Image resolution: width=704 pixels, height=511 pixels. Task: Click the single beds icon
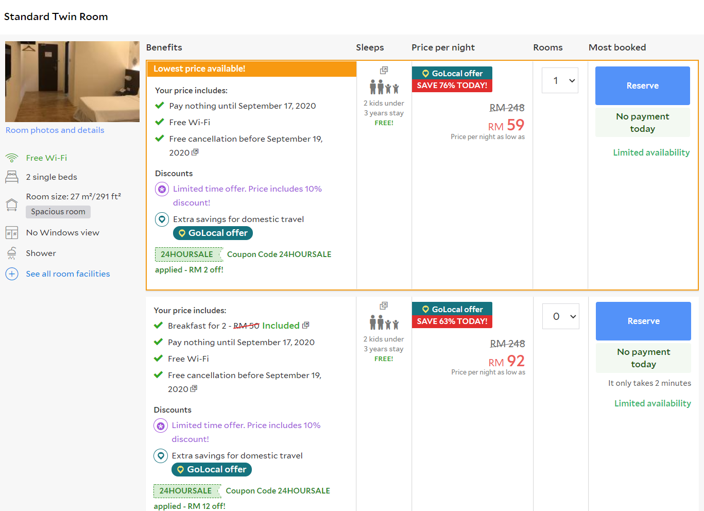point(12,177)
